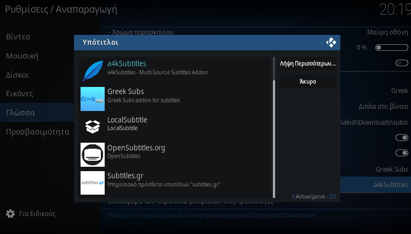Select a4kSubtitles addon title
Image resolution: width=411 pixels, height=234 pixels.
(127, 63)
